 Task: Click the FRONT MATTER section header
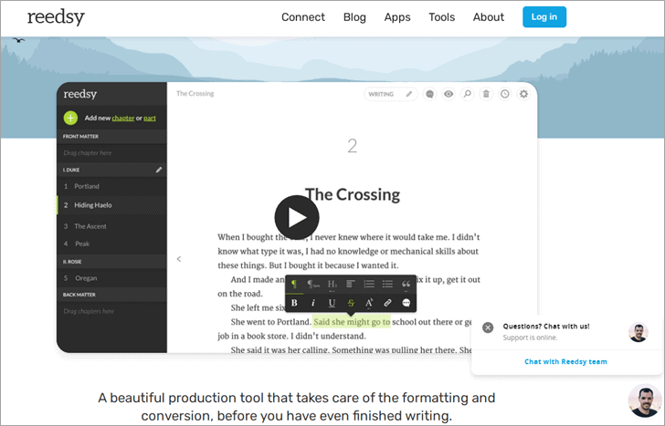click(x=112, y=136)
